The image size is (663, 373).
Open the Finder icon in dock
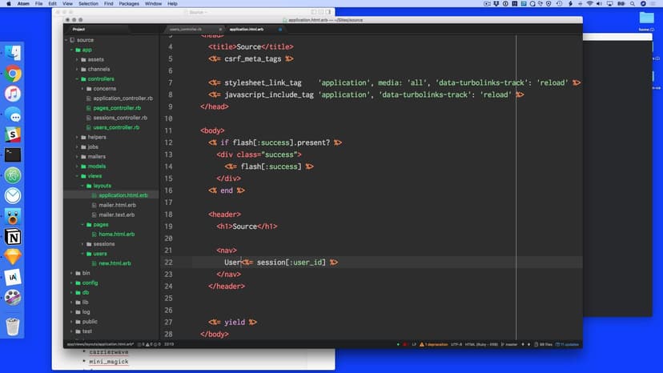click(13, 53)
